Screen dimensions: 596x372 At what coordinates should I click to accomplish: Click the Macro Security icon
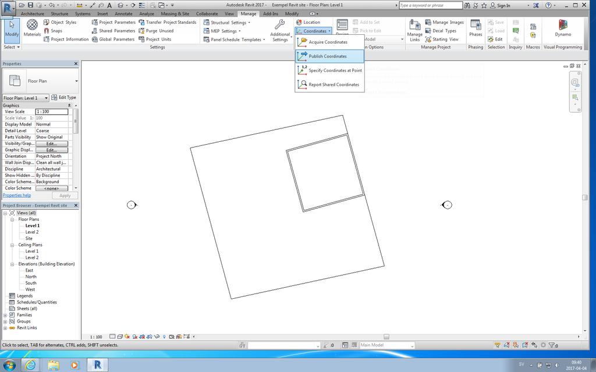[x=533, y=35]
